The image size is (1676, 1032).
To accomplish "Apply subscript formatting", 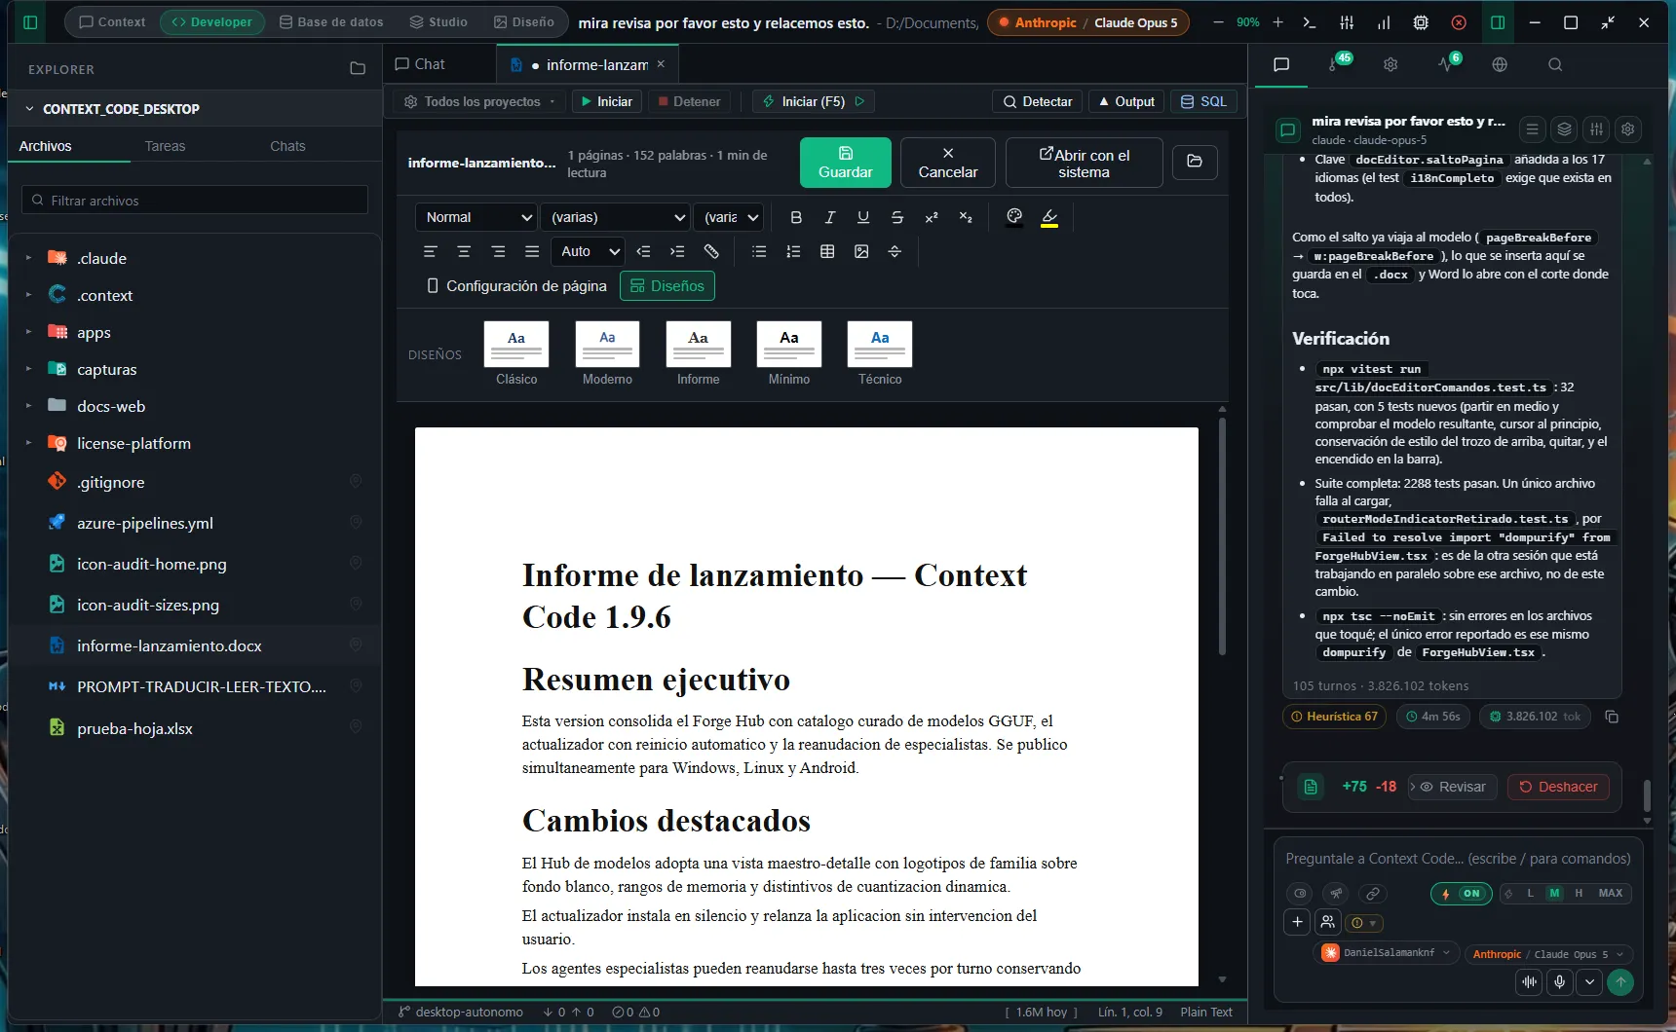I will pos(966,217).
